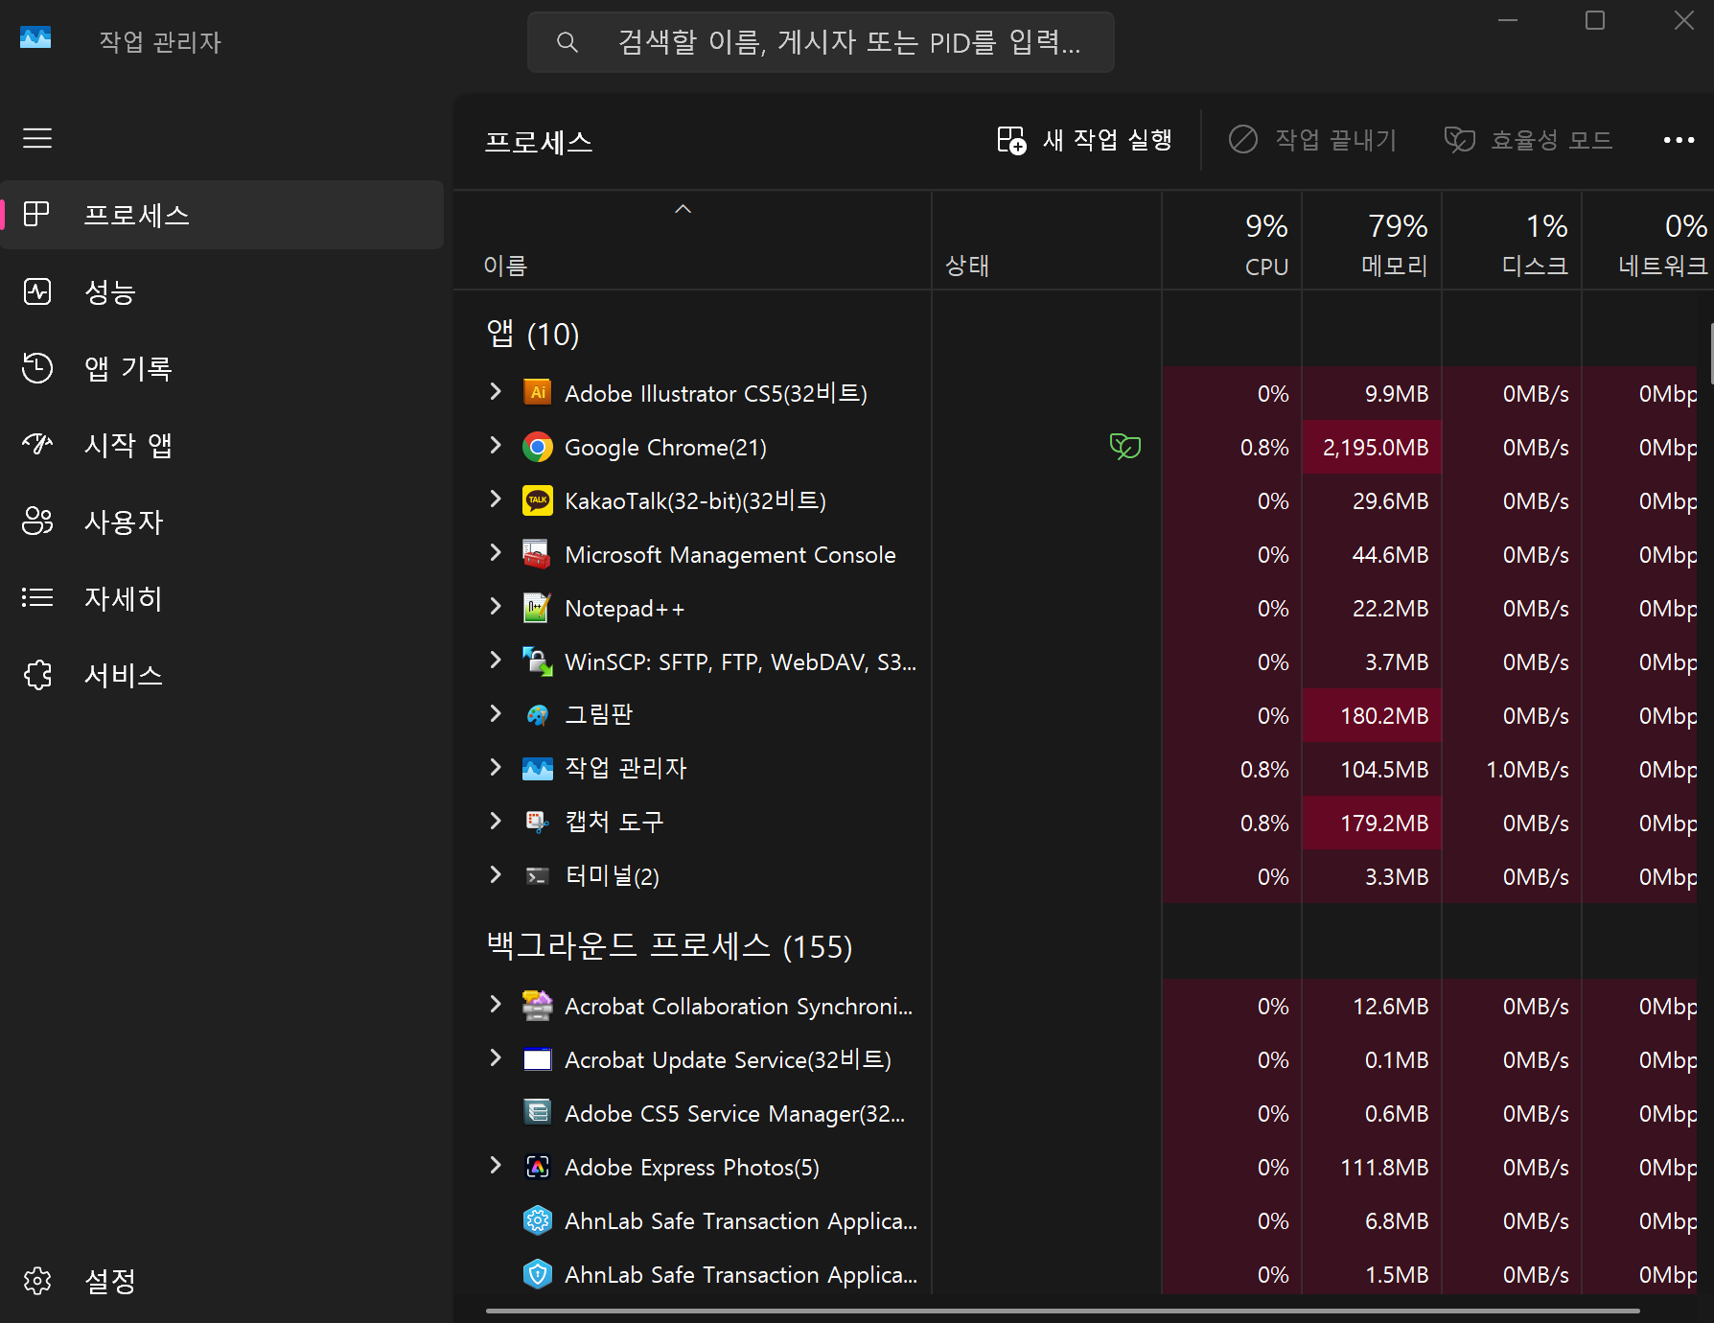The height and width of the screenshot is (1323, 1714).
Task: Expand the 그림판 process group
Action: [x=496, y=713]
